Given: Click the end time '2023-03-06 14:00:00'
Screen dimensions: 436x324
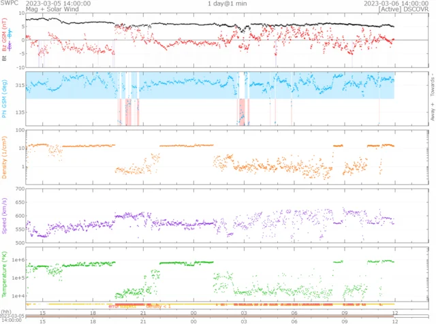Looking at the screenshot, I should 396,3.
